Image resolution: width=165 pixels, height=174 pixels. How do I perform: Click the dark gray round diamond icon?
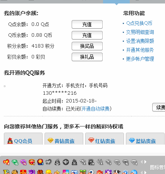[x=66, y=162]
